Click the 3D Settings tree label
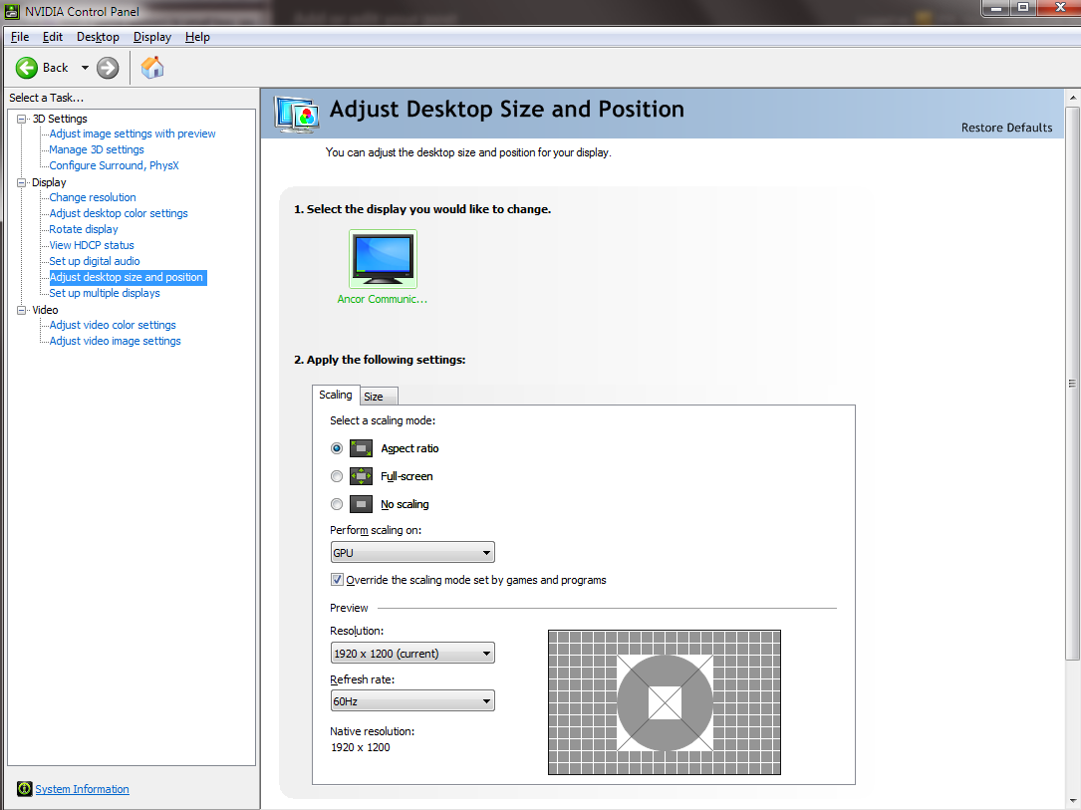 60,119
